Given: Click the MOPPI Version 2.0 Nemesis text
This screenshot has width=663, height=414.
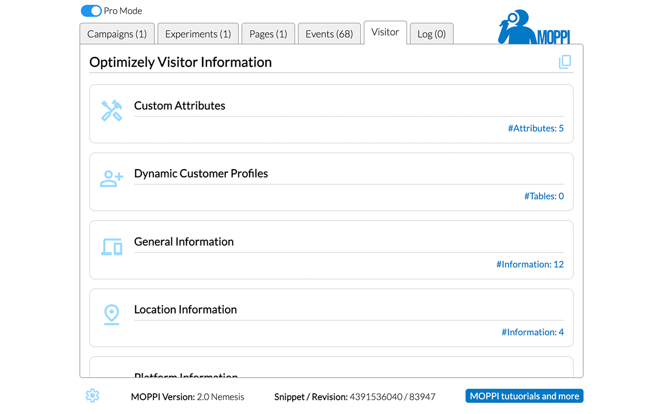Looking at the screenshot, I should tap(188, 397).
